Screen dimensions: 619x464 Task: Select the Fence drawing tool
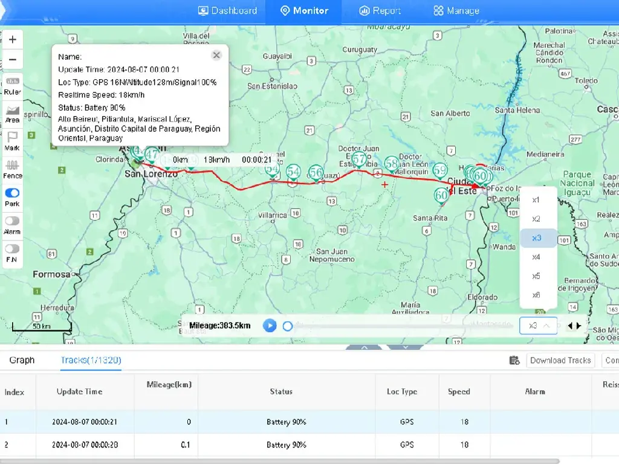pyautogui.click(x=12, y=167)
